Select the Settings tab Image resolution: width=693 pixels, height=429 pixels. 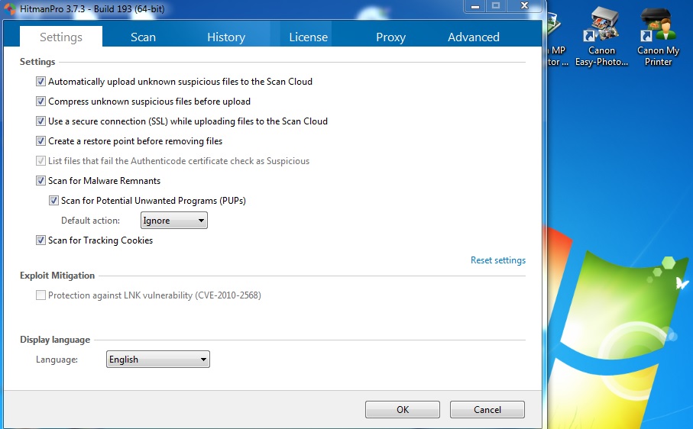pos(61,37)
